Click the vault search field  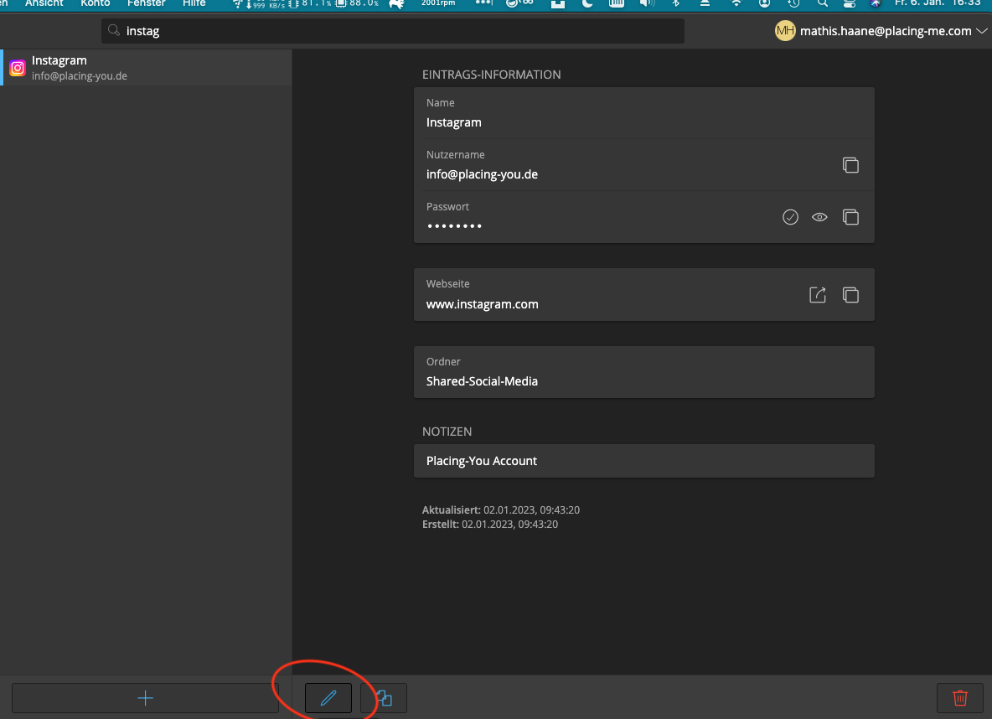point(394,31)
